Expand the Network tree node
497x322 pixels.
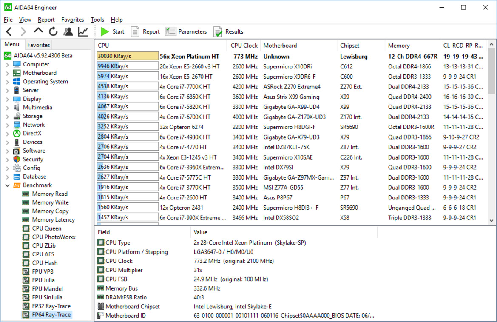pos(7,125)
